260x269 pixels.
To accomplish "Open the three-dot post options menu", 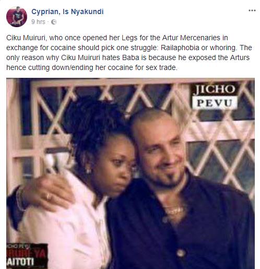I will 252,10.
